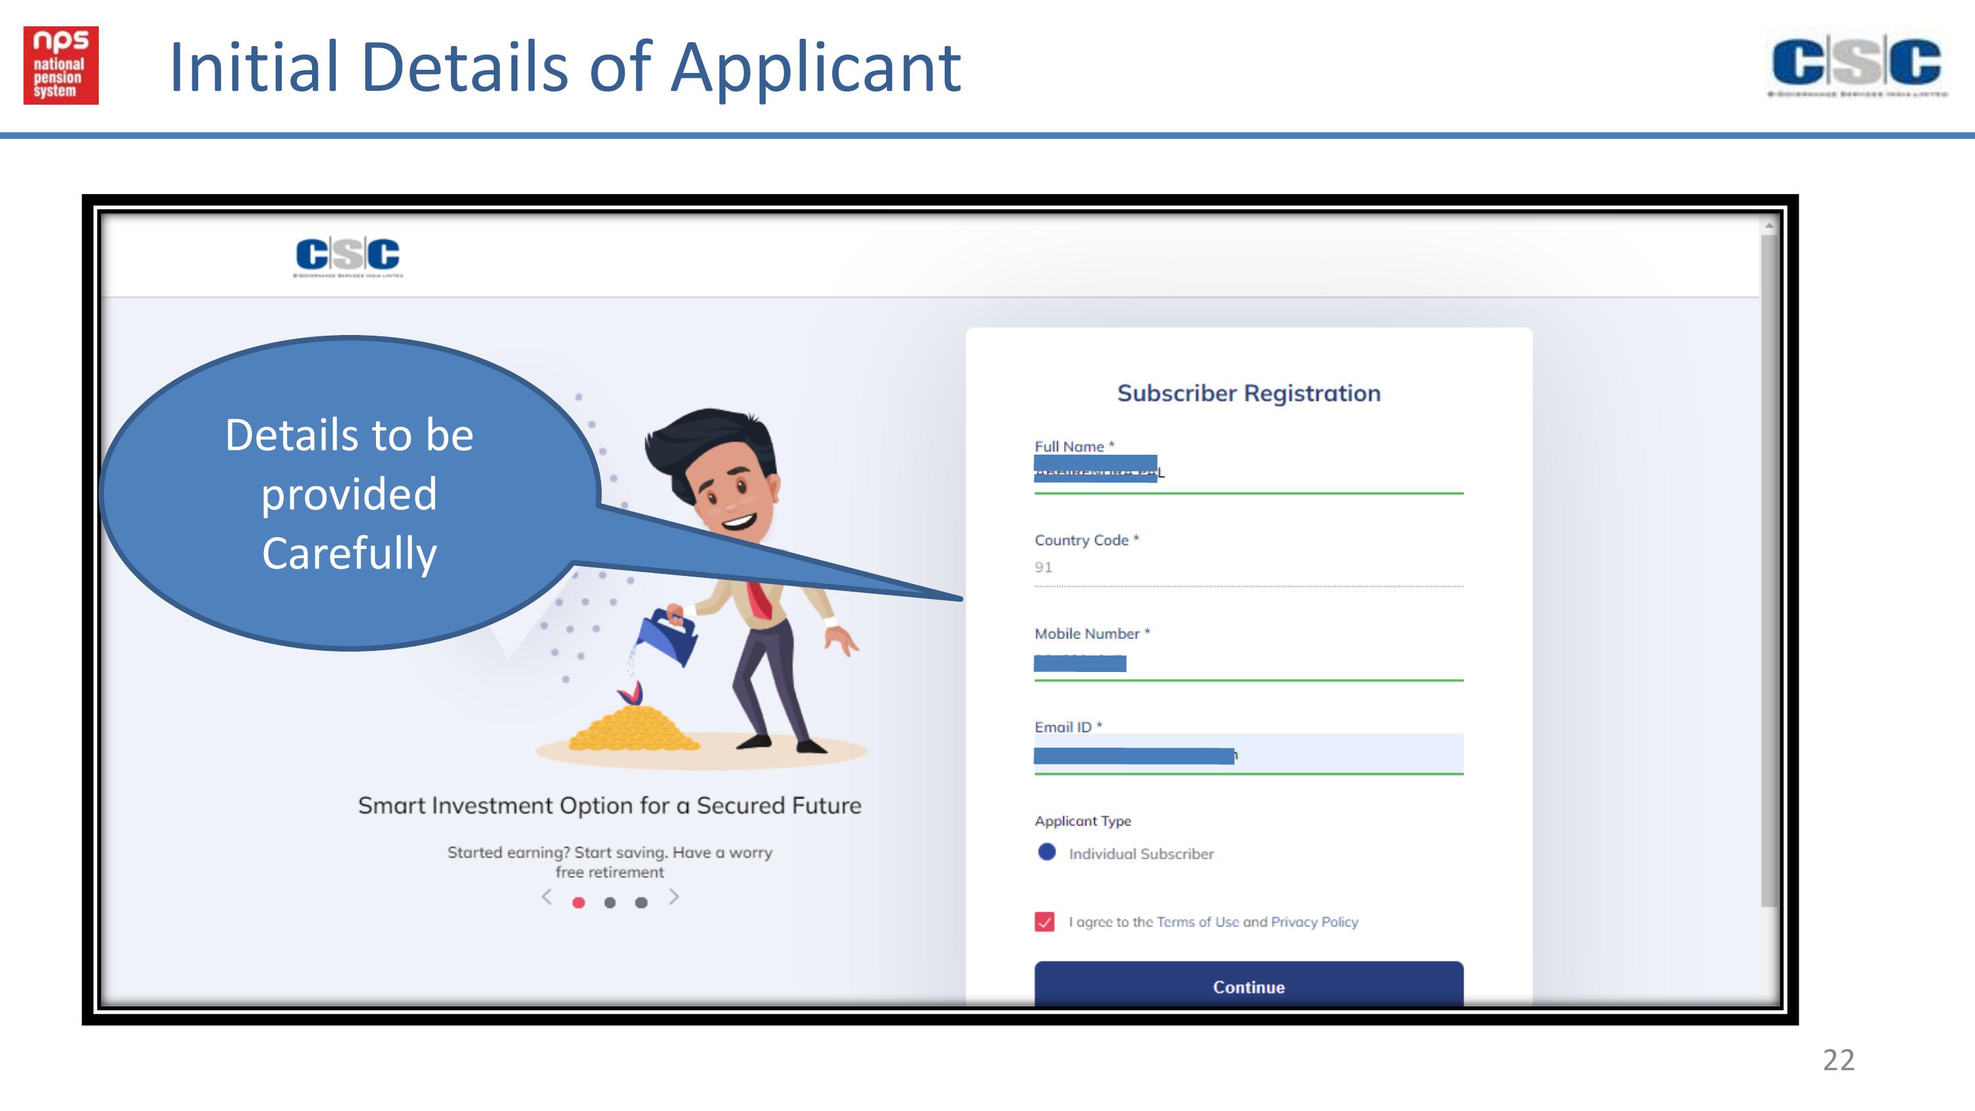Click the Continue button

click(1248, 984)
